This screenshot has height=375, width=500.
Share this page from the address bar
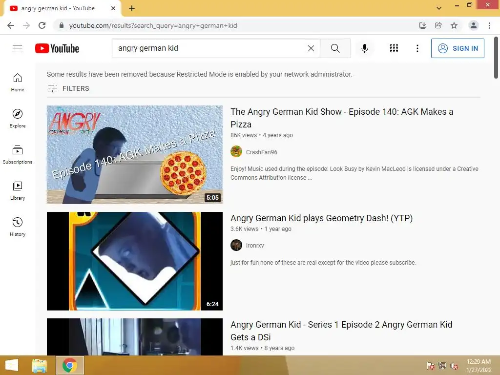click(438, 25)
